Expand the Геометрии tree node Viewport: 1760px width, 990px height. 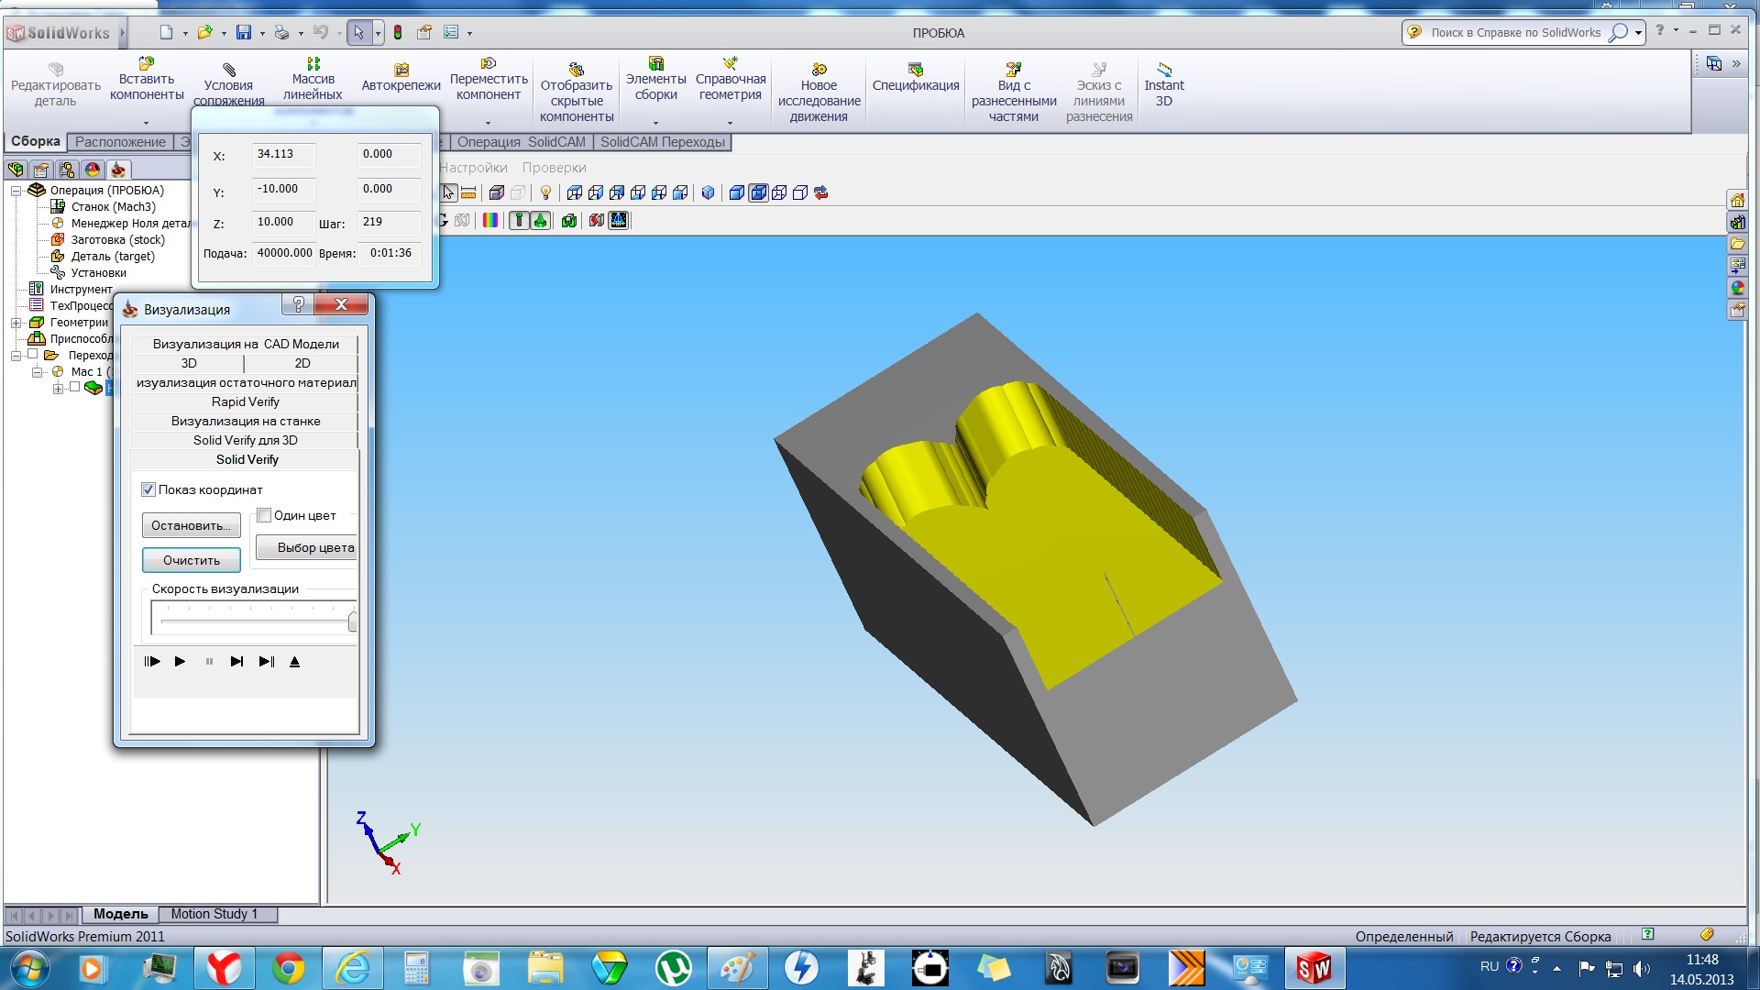click(x=16, y=323)
